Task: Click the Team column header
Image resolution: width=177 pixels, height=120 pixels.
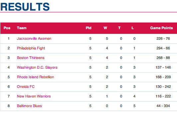Action: (22, 28)
